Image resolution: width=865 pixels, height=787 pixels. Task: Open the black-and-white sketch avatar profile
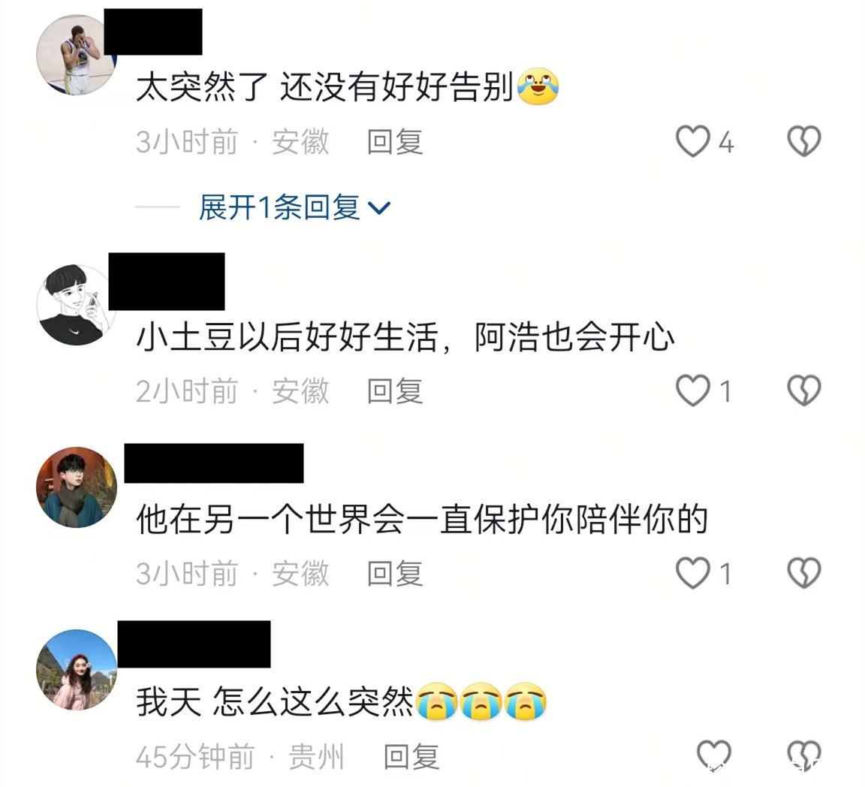click(x=76, y=305)
